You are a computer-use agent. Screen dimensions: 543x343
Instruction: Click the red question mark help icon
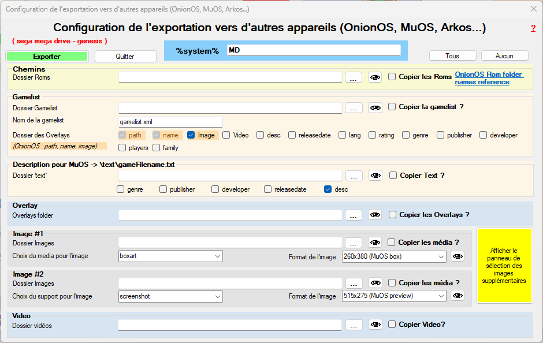533,28
